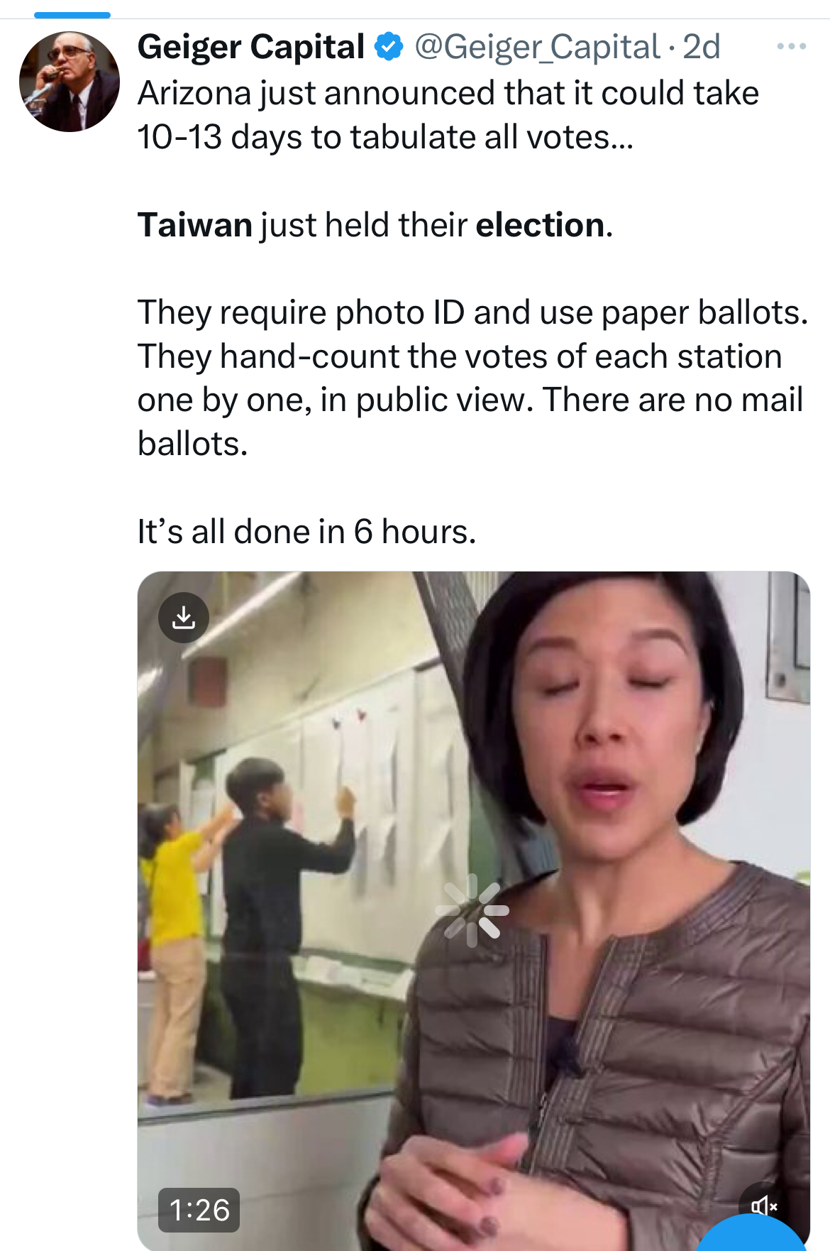Viewport: 830px width, 1251px height.
Task: Click the 1:26 video duration label
Action: pos(199,1210)
